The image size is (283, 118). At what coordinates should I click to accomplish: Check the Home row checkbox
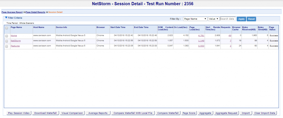pos(7,36)
